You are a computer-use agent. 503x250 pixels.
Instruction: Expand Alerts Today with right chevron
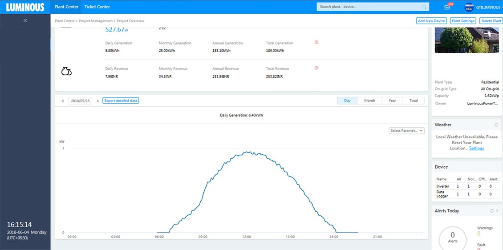tap(497, 211)
